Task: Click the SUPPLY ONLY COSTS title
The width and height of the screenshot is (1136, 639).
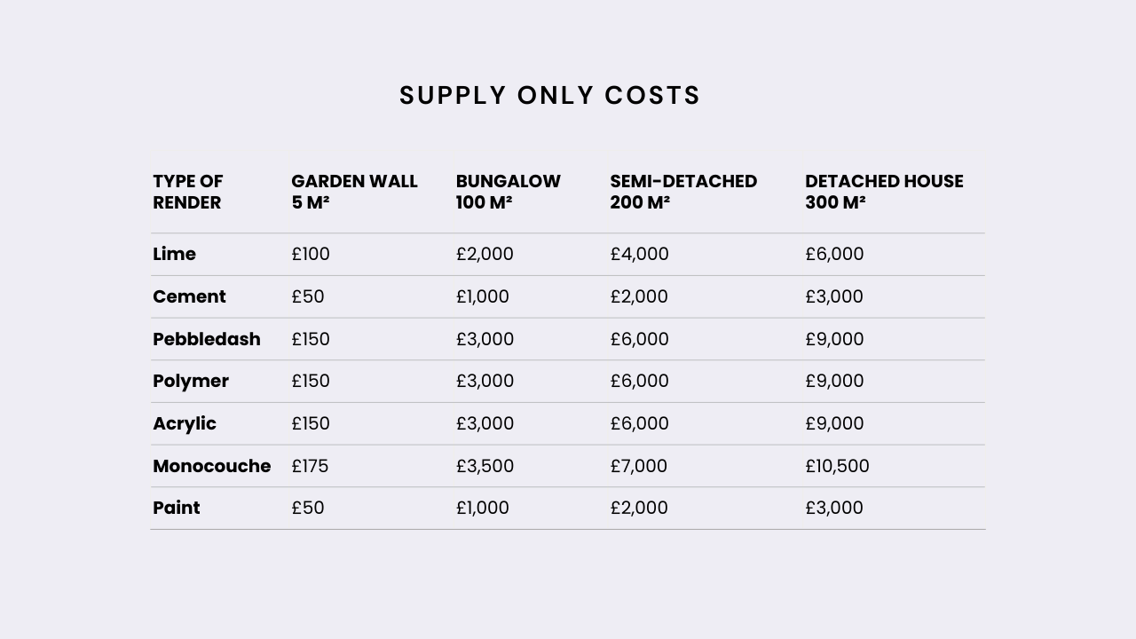Action: (x=550, y=96)
